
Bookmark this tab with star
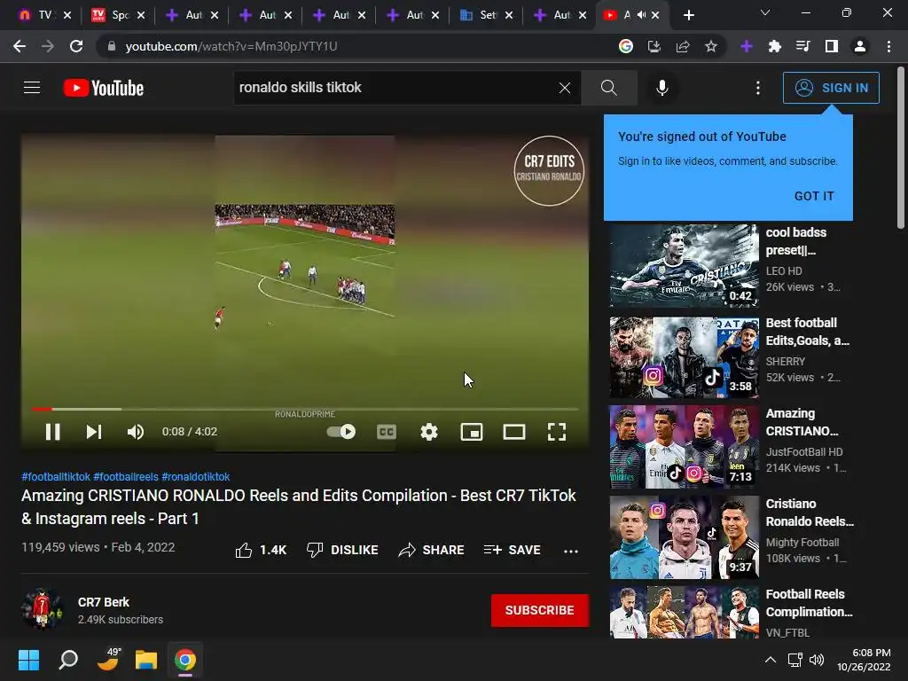coord(711,46)
